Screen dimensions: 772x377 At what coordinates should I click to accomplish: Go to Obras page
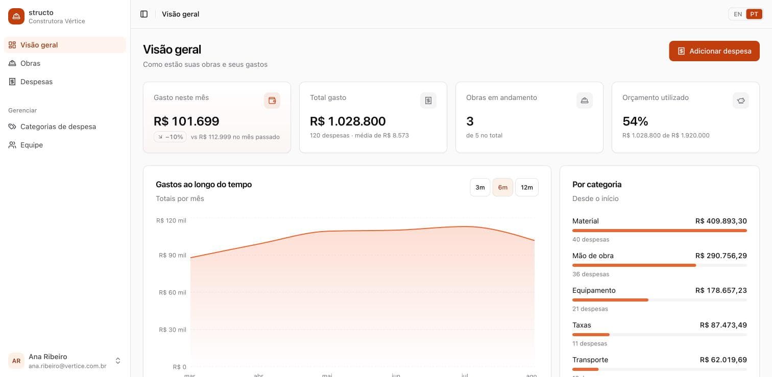point(65,63)
